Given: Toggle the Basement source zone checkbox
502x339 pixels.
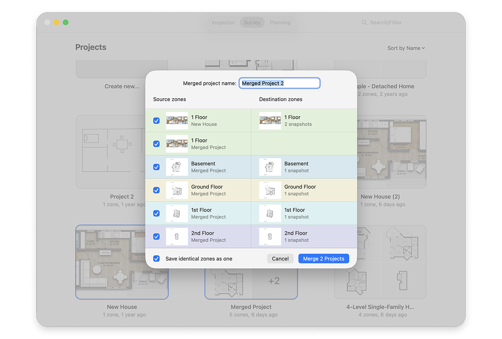Looking at the screenshot, I should (156, 167).
